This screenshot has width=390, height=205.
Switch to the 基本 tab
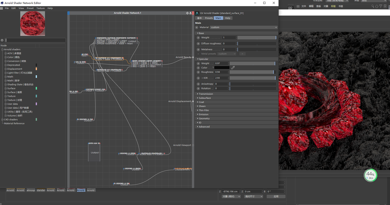coord(199,18)
